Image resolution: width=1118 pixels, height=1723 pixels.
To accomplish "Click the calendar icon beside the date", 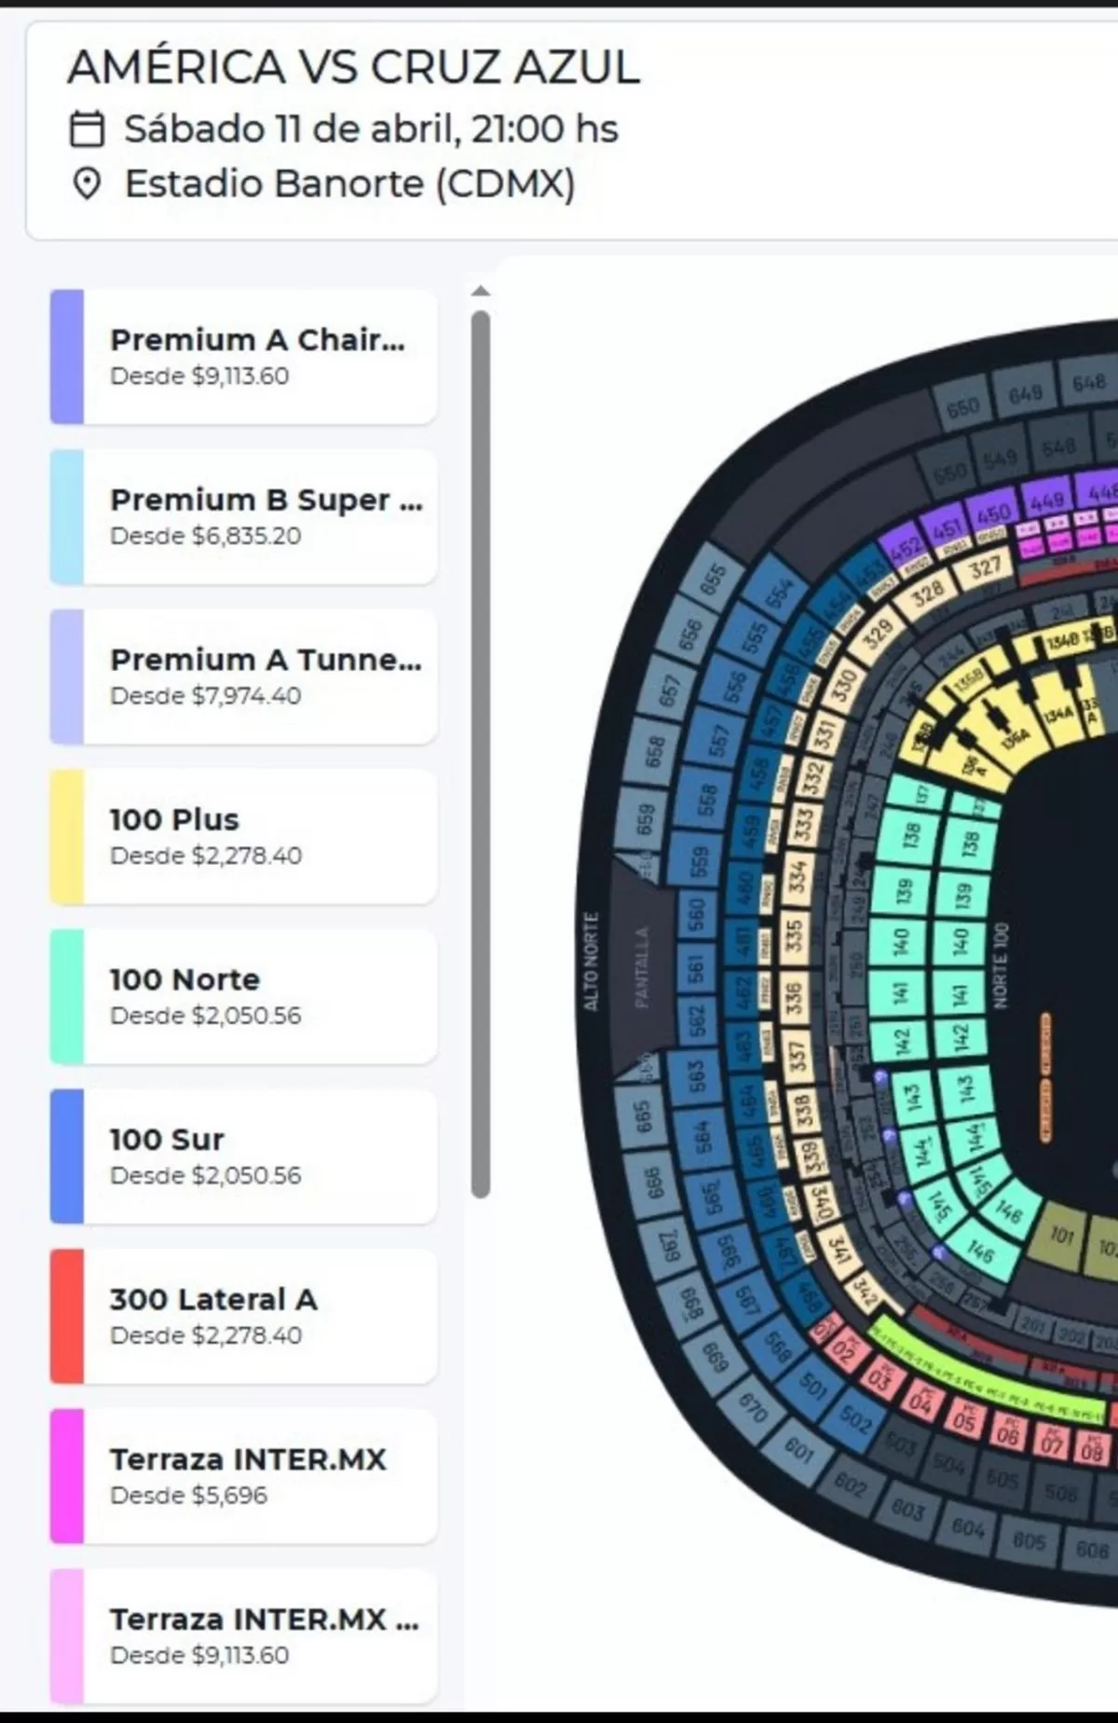I will [87, 130].
